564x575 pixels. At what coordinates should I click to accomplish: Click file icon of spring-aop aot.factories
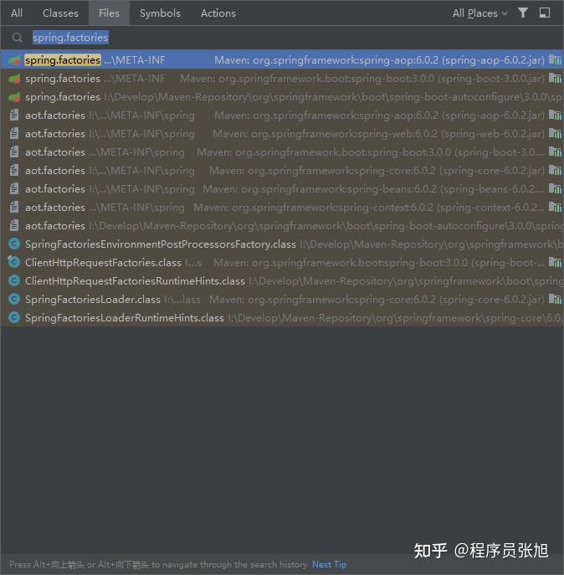tap(14, 116)
